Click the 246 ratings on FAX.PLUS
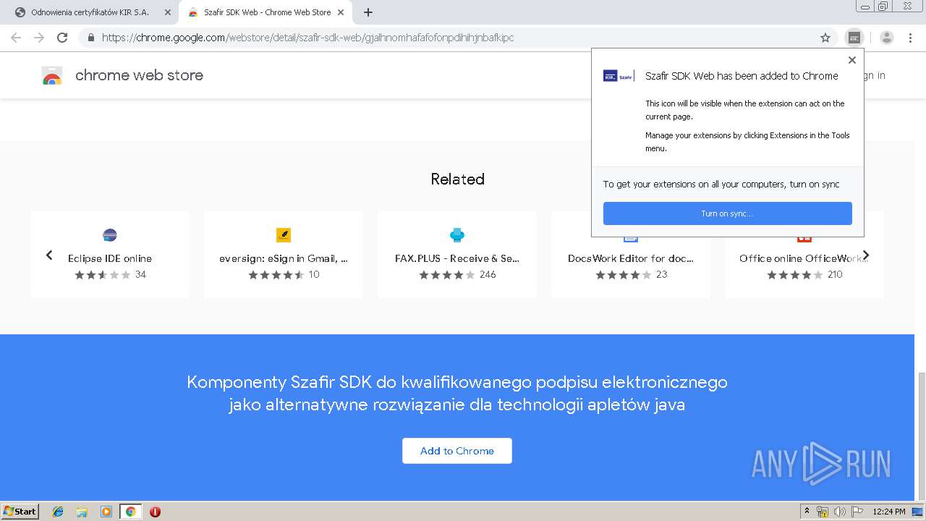This screenshot has height=521, width=926. coord(488,275)
